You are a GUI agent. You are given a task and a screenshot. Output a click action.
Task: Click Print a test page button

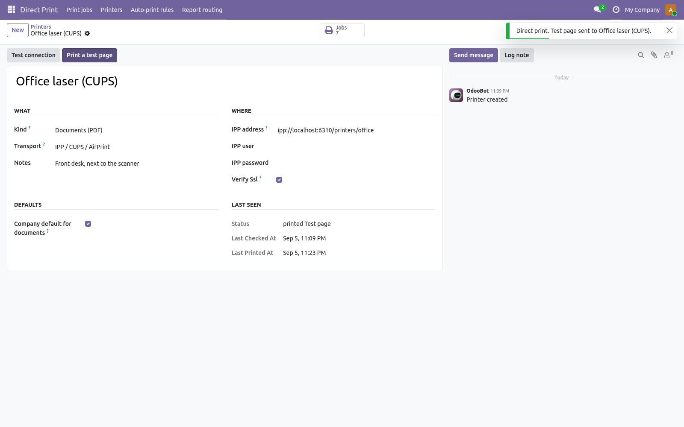click(89, 55)
